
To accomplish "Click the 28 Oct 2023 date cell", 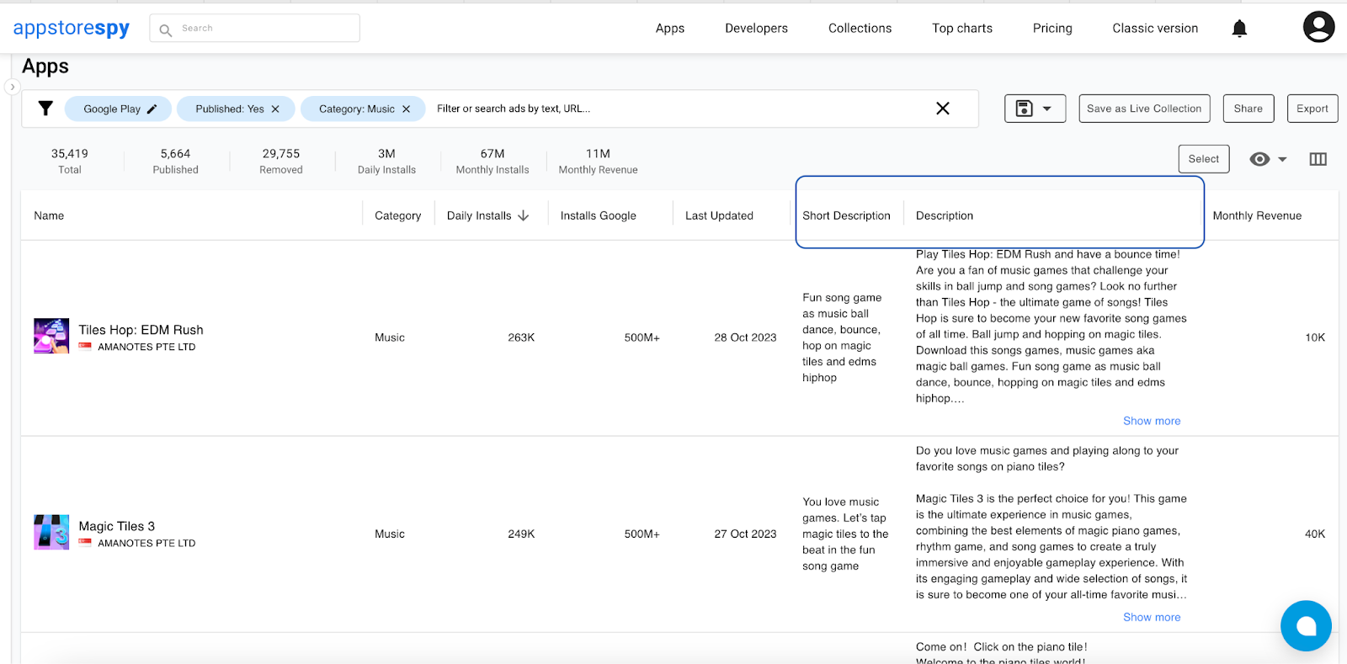I will [x=745, y=337].
